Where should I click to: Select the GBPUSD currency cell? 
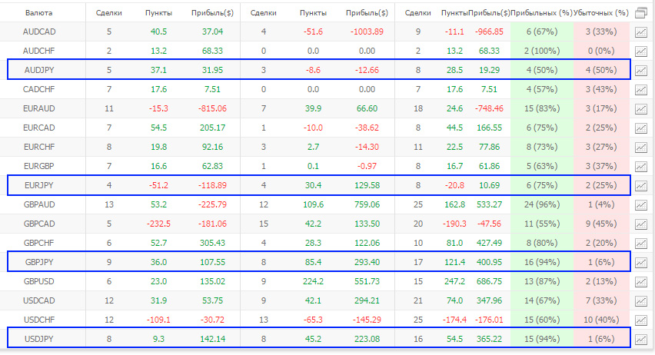[x=39, y=281]
